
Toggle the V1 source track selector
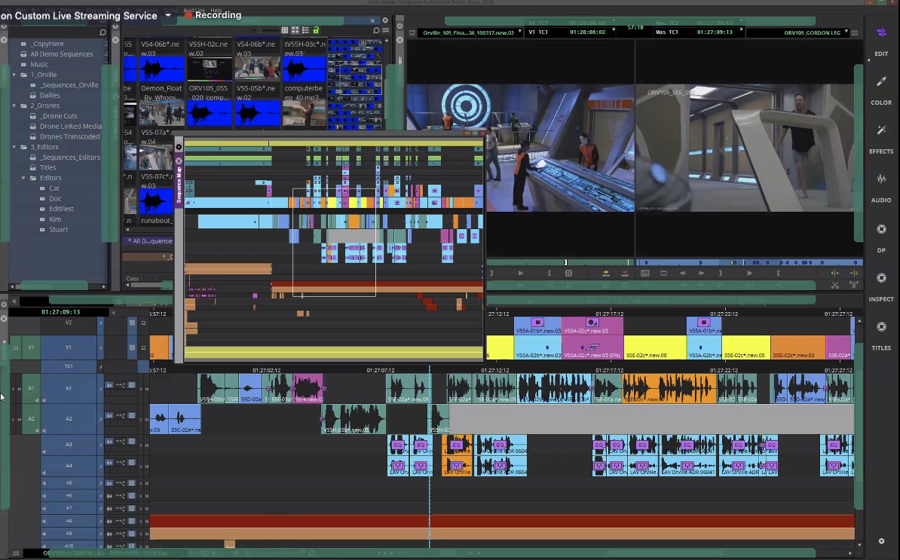pyautogui.click(x=31, y=347)
